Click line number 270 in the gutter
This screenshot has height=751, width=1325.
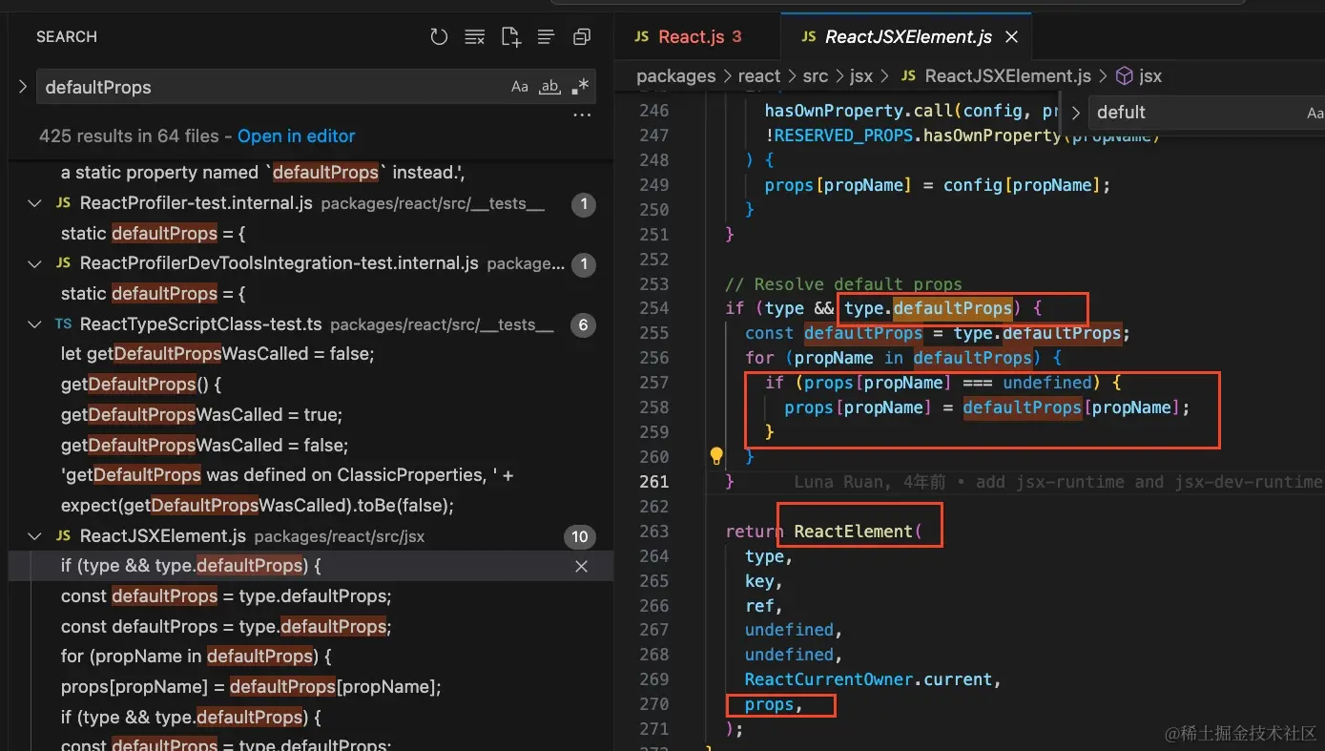(654, 704)
